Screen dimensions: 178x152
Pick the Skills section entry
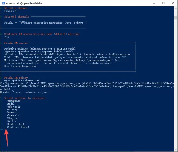pos(12,121)
